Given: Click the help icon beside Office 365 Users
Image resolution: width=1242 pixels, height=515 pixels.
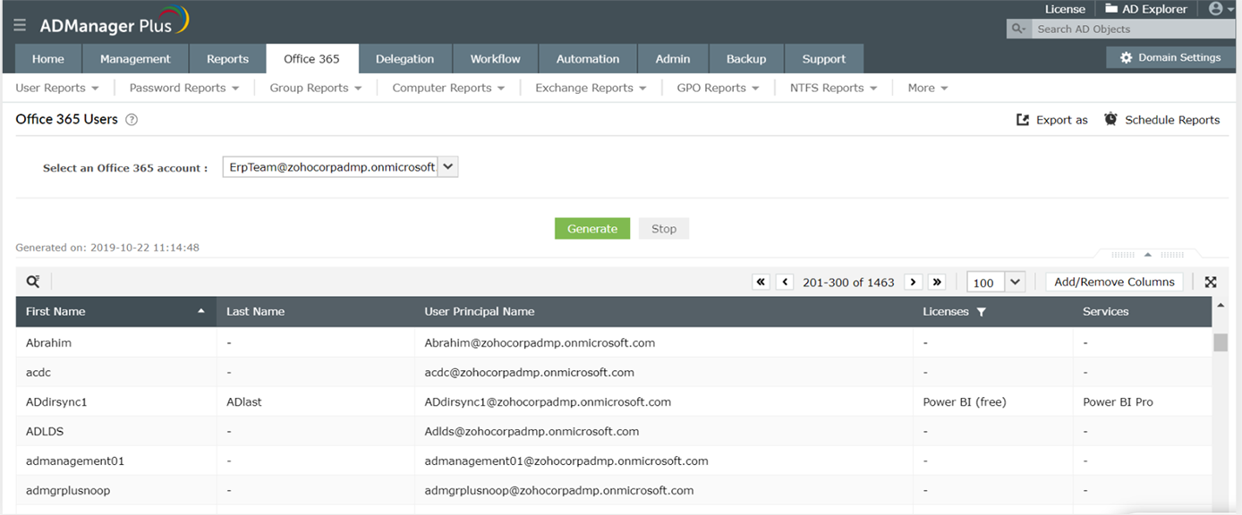Looking at the screenshot, I should [131, 119].
